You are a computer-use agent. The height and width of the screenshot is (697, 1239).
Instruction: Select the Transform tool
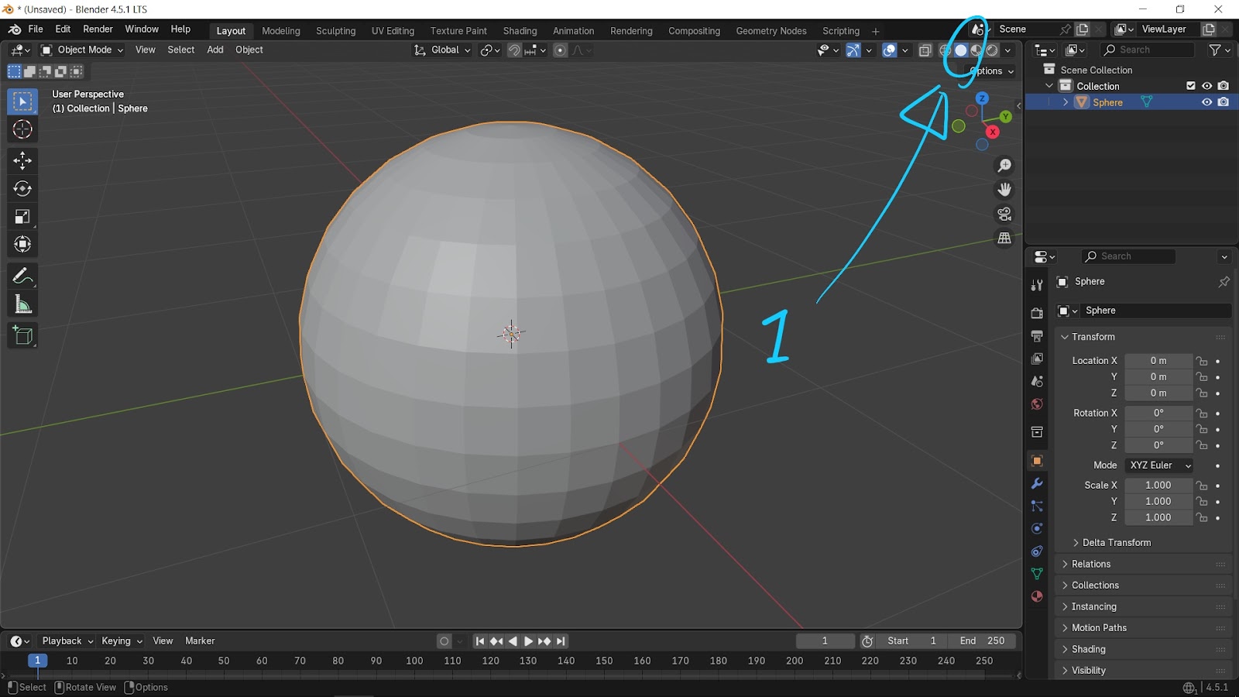22,244
